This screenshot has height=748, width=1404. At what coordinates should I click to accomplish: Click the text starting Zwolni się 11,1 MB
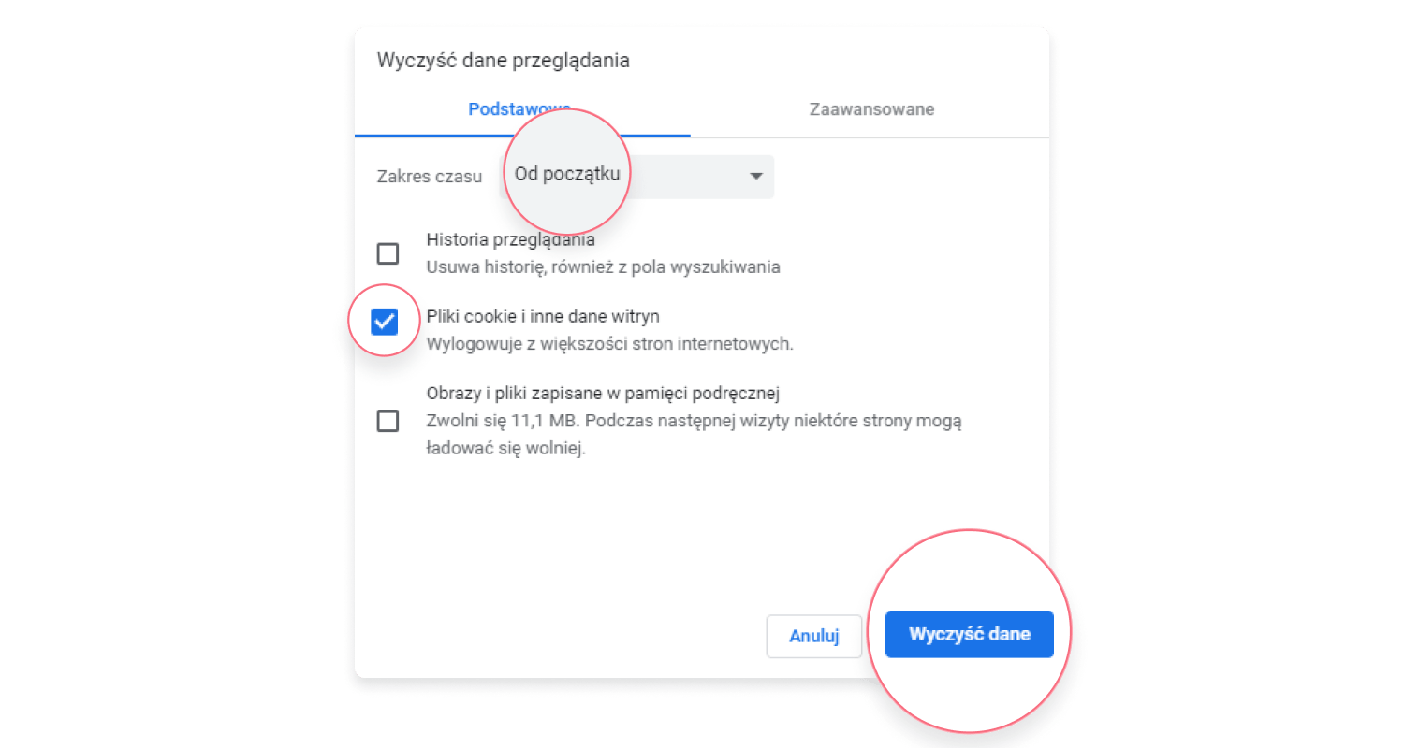(x=695, y=435)
